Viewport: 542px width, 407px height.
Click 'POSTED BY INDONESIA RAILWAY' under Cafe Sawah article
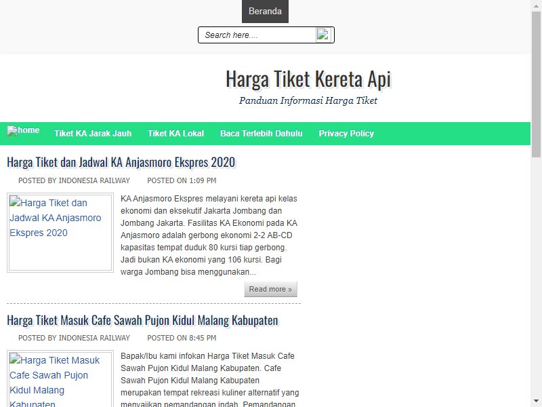point(74,338)
